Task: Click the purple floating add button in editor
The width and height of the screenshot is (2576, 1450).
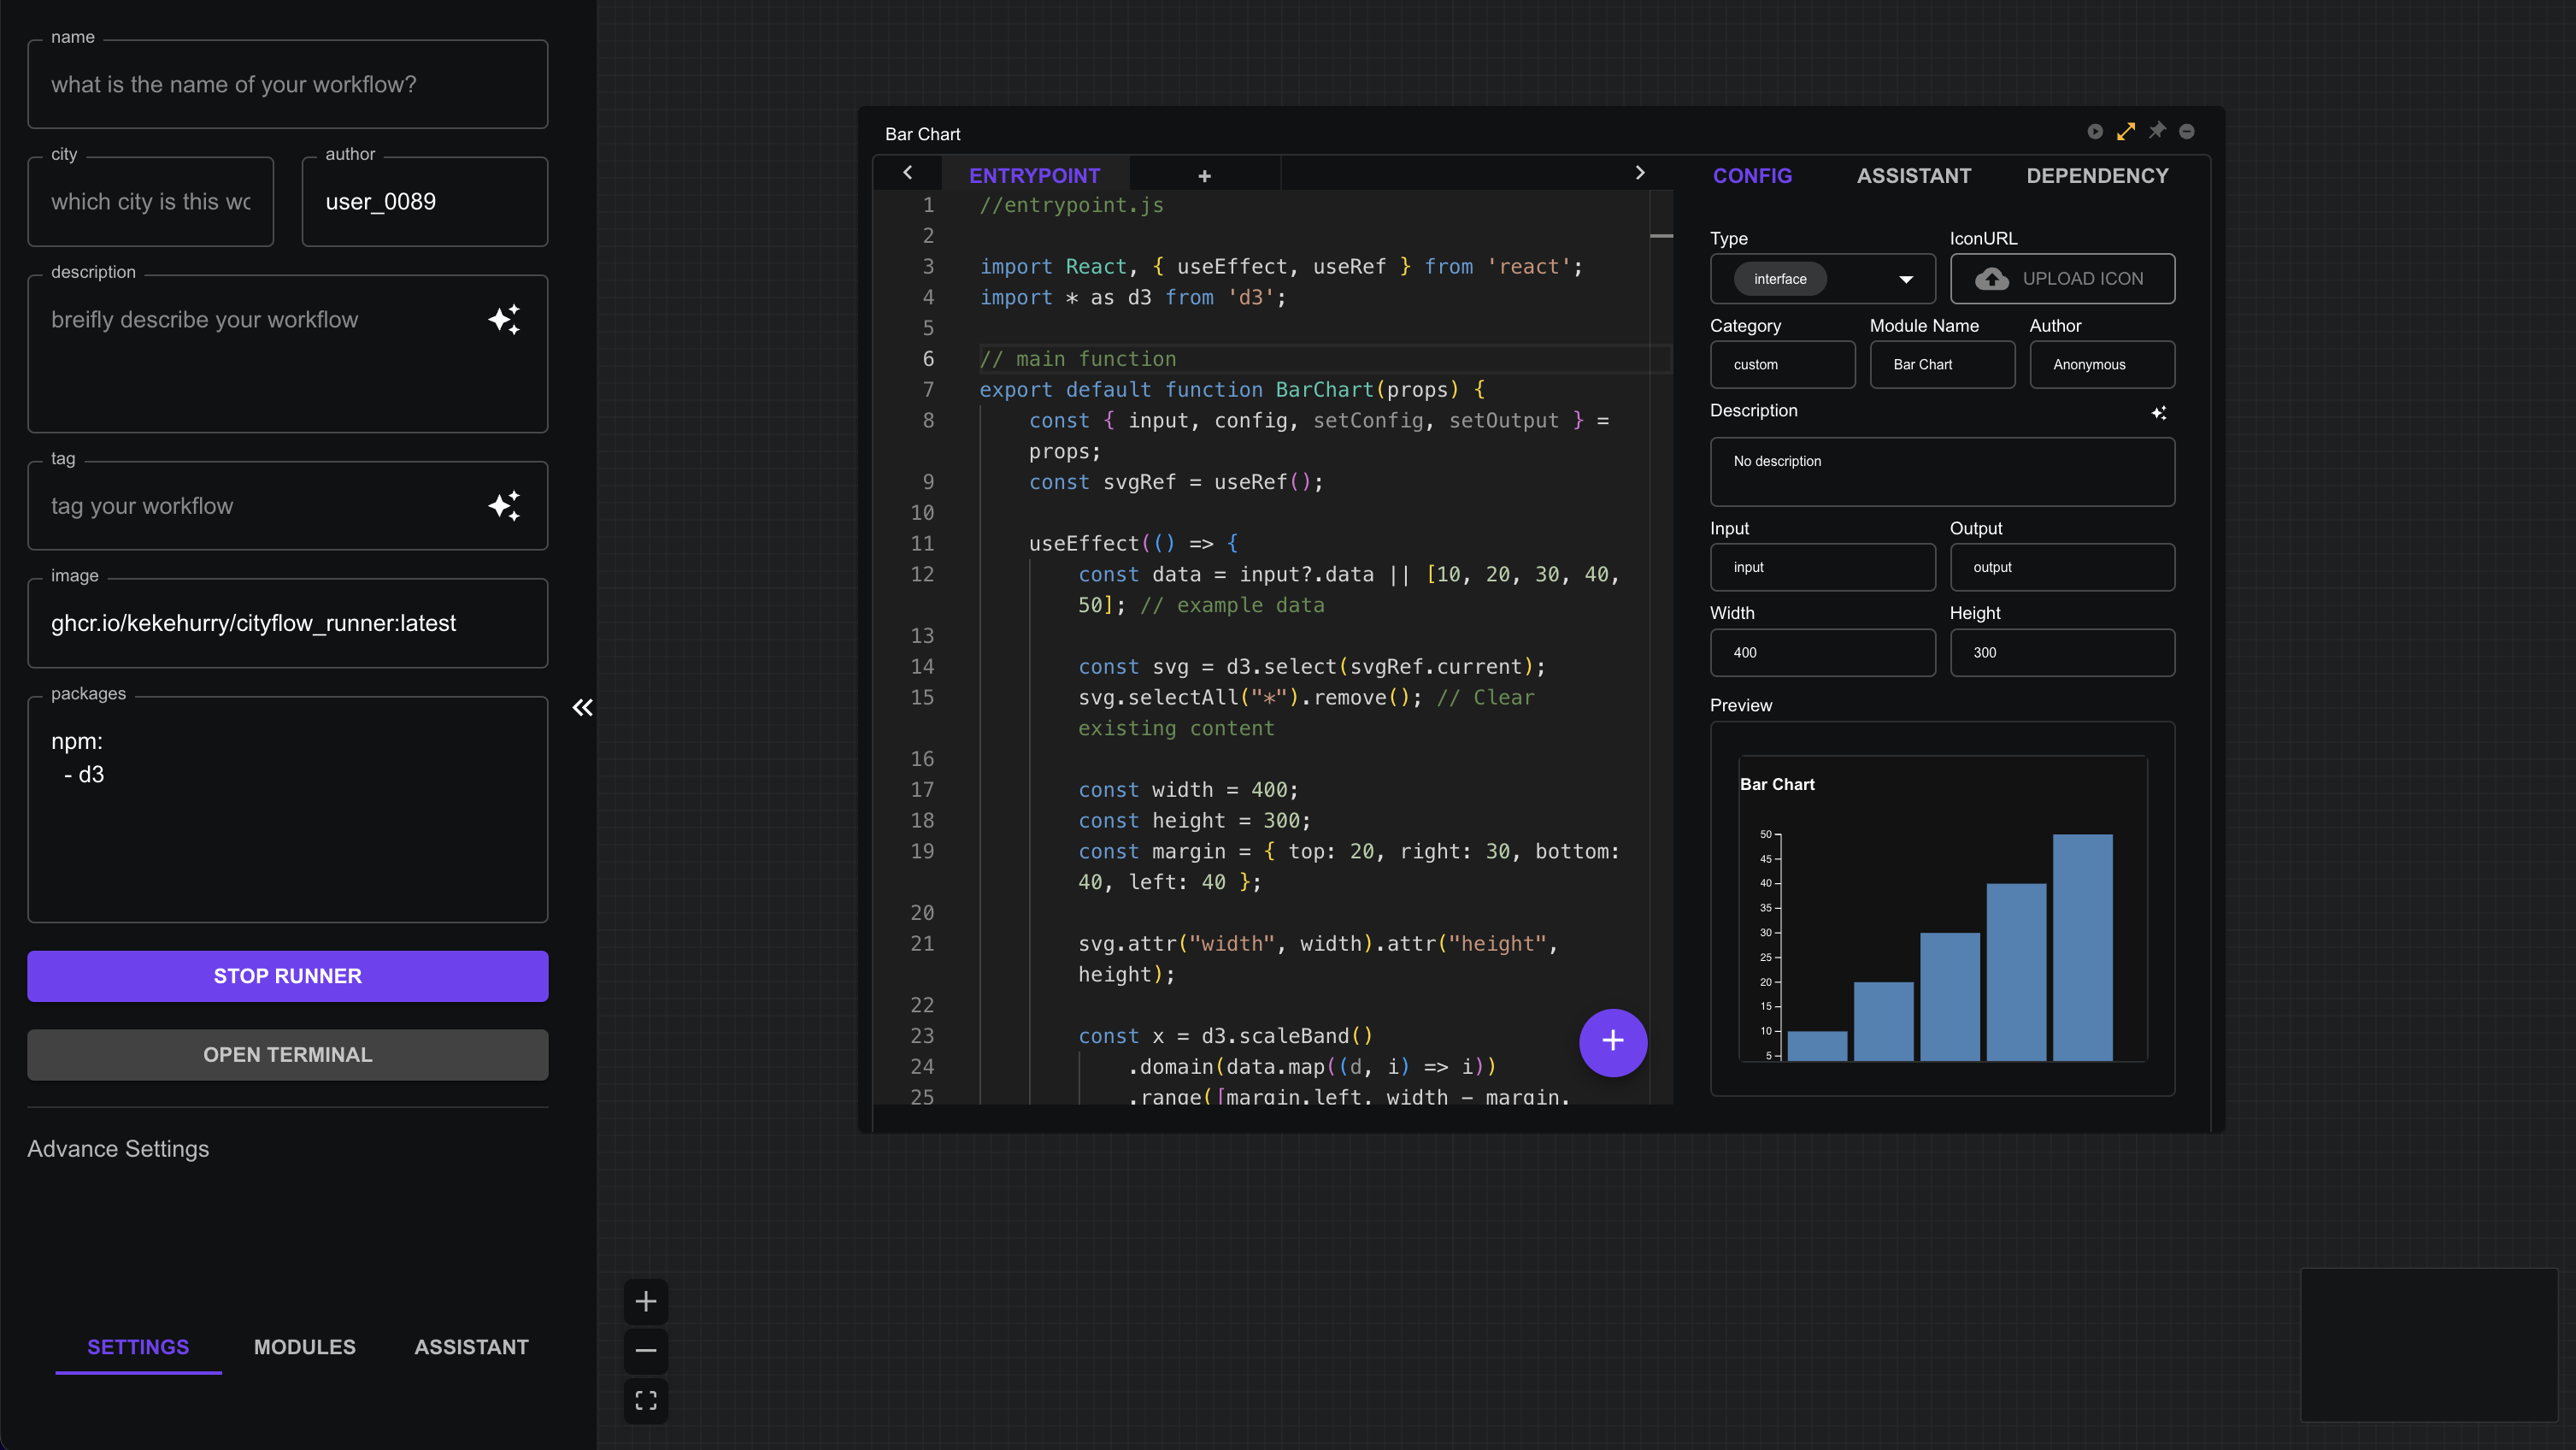Action: (1613, 1041)
